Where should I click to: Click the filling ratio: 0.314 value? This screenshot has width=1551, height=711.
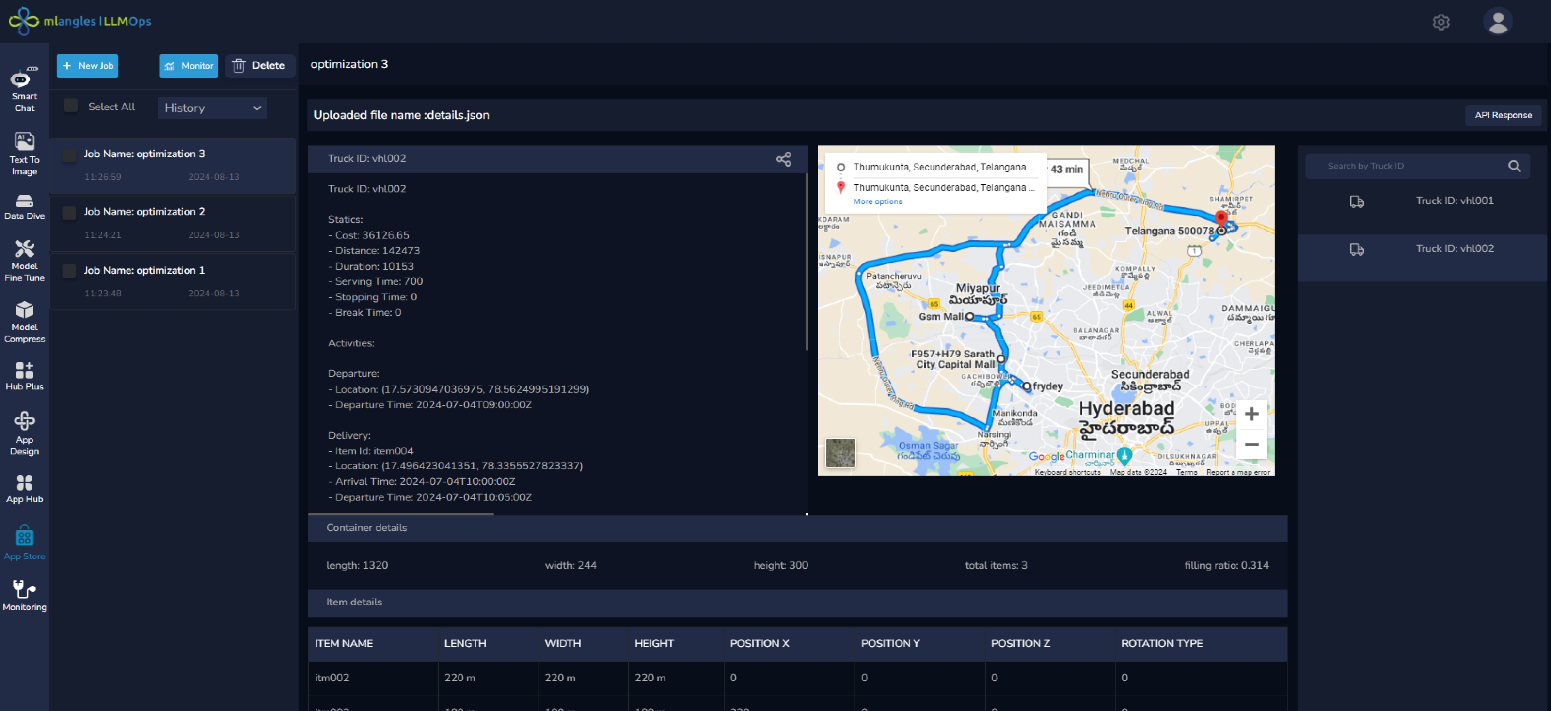1226,565
